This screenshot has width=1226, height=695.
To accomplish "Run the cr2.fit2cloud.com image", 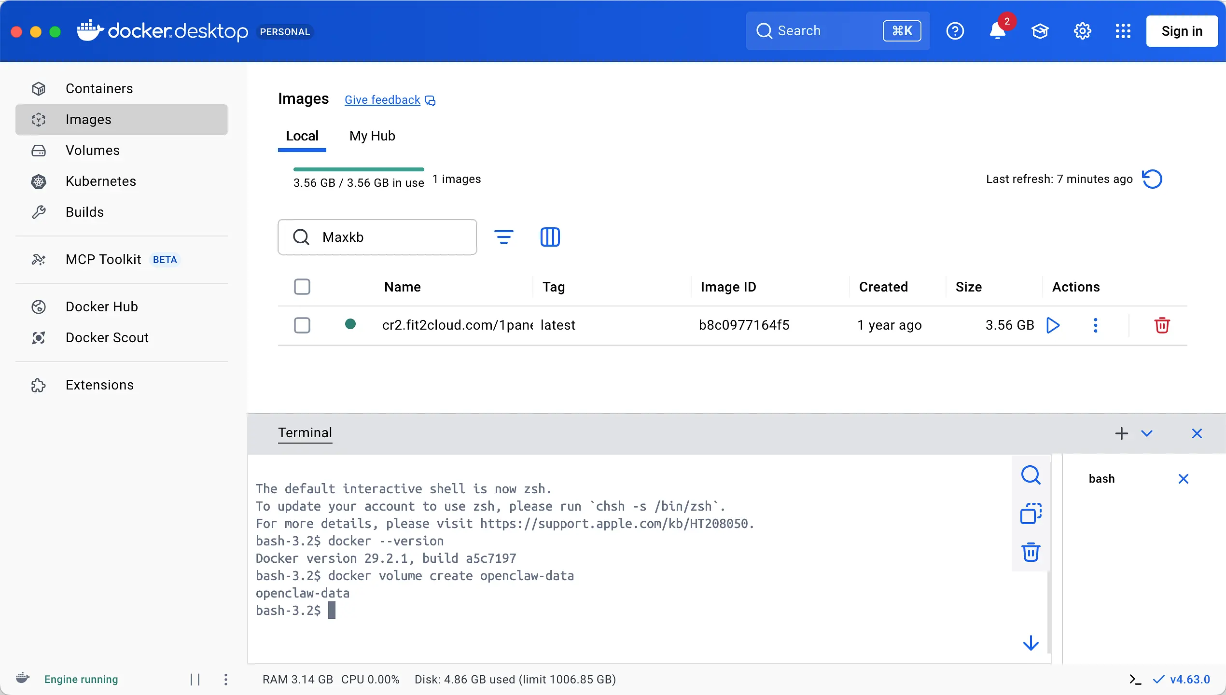I will (1053, 325).
